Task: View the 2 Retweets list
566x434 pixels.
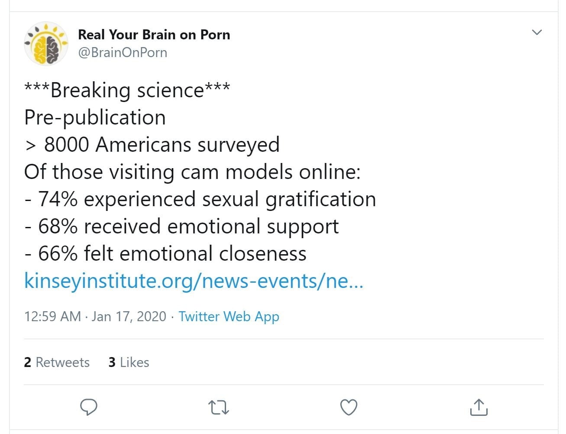Action: tap(57, 362)
